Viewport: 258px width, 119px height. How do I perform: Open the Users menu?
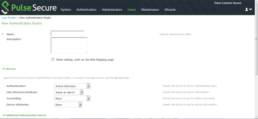tap(132, 10)
